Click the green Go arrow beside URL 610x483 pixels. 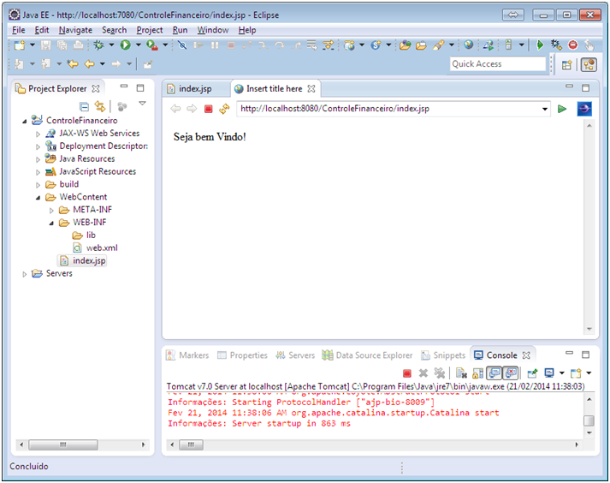(562, 109)
